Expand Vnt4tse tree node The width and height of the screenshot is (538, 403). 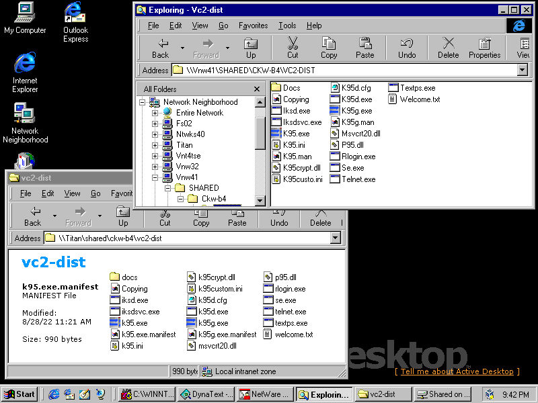155,156
